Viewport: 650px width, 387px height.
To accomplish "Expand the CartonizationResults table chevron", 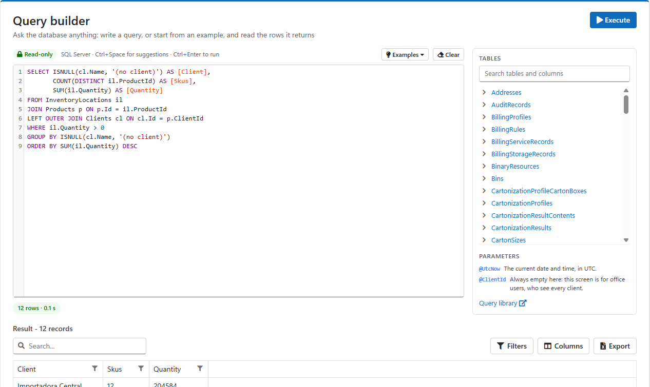I will 484,228.
